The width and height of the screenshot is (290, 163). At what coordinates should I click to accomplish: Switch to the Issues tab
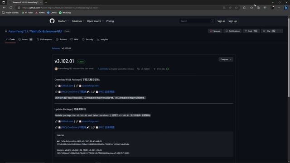pyautogui.click(x=25, y=39)
